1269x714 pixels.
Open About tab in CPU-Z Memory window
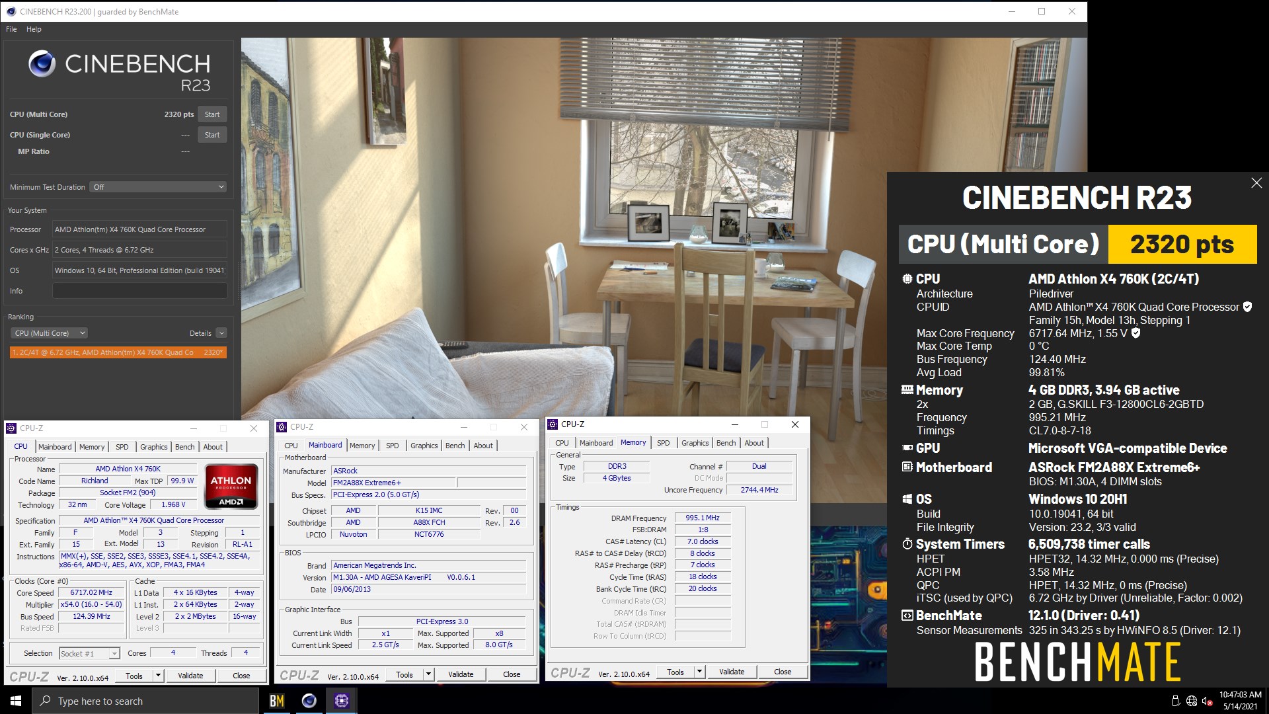pyautogui.click(x=754, y=443)
